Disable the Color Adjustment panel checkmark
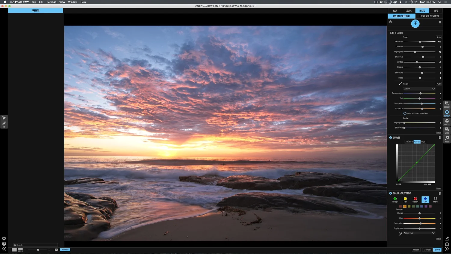This screenshot has width=451, height=254. pyautogui.click(x=390, y=193)
